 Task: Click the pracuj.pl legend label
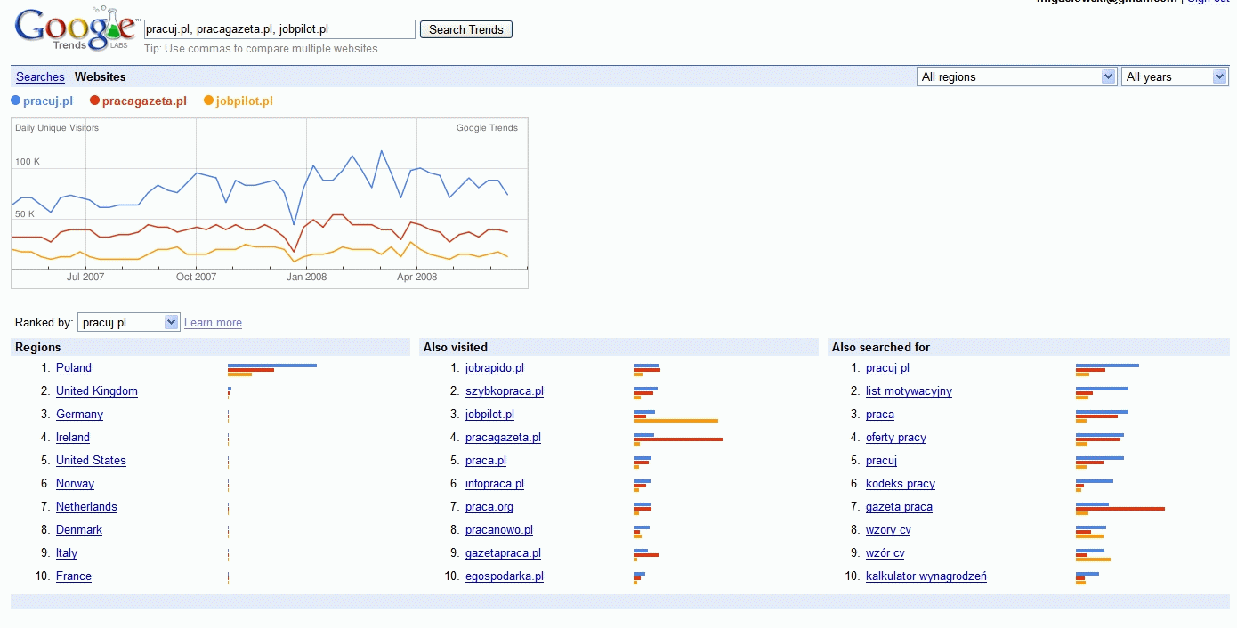click(48, 101)
